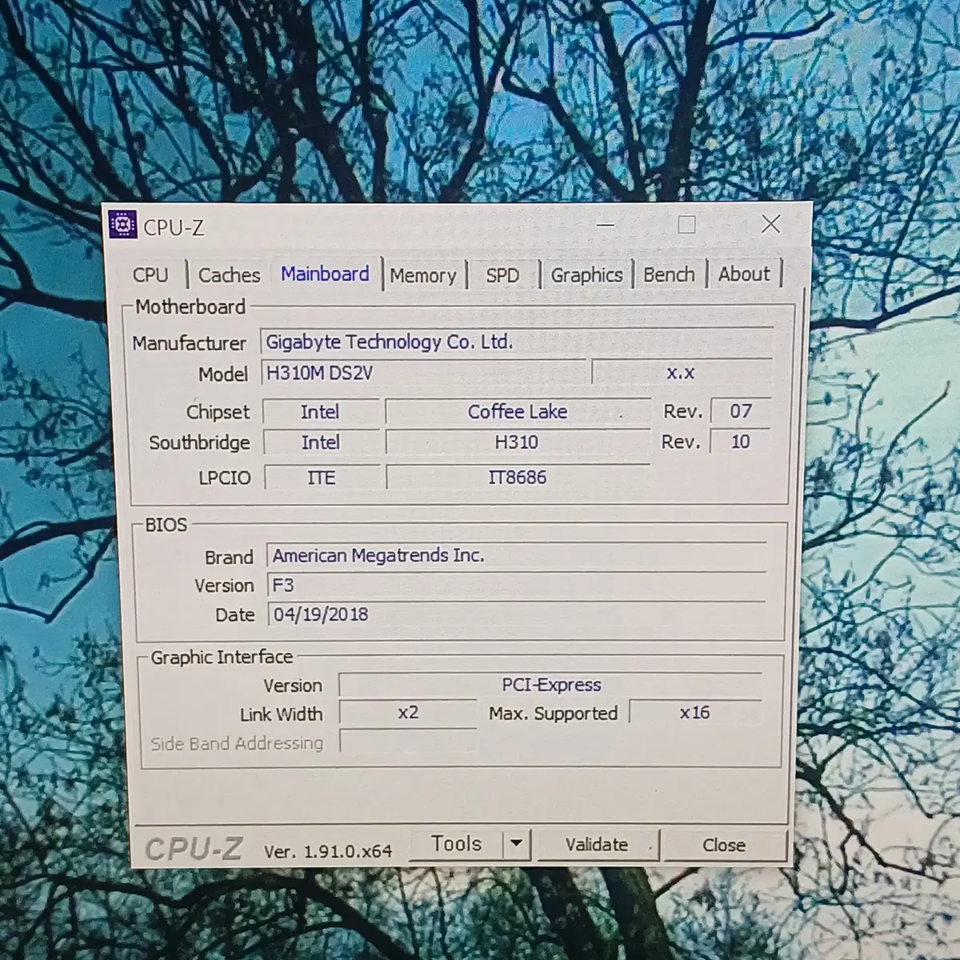960x960 pixels.
Task: Open the SPD tab
Action: [x=502, y=275]
